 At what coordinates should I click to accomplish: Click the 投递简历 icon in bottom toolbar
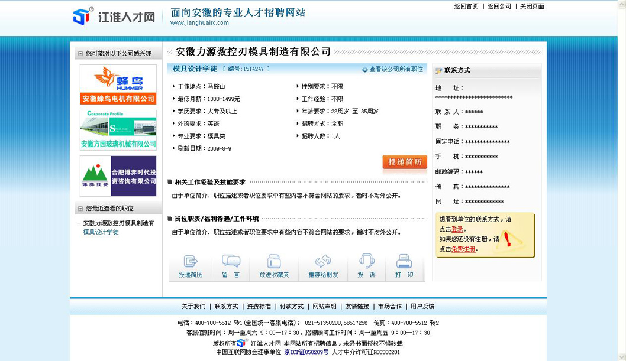[x=191, y=262]
